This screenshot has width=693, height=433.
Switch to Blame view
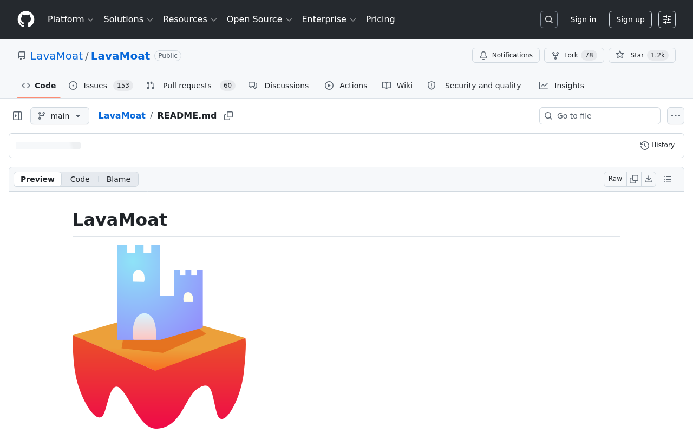click(119, 179)
